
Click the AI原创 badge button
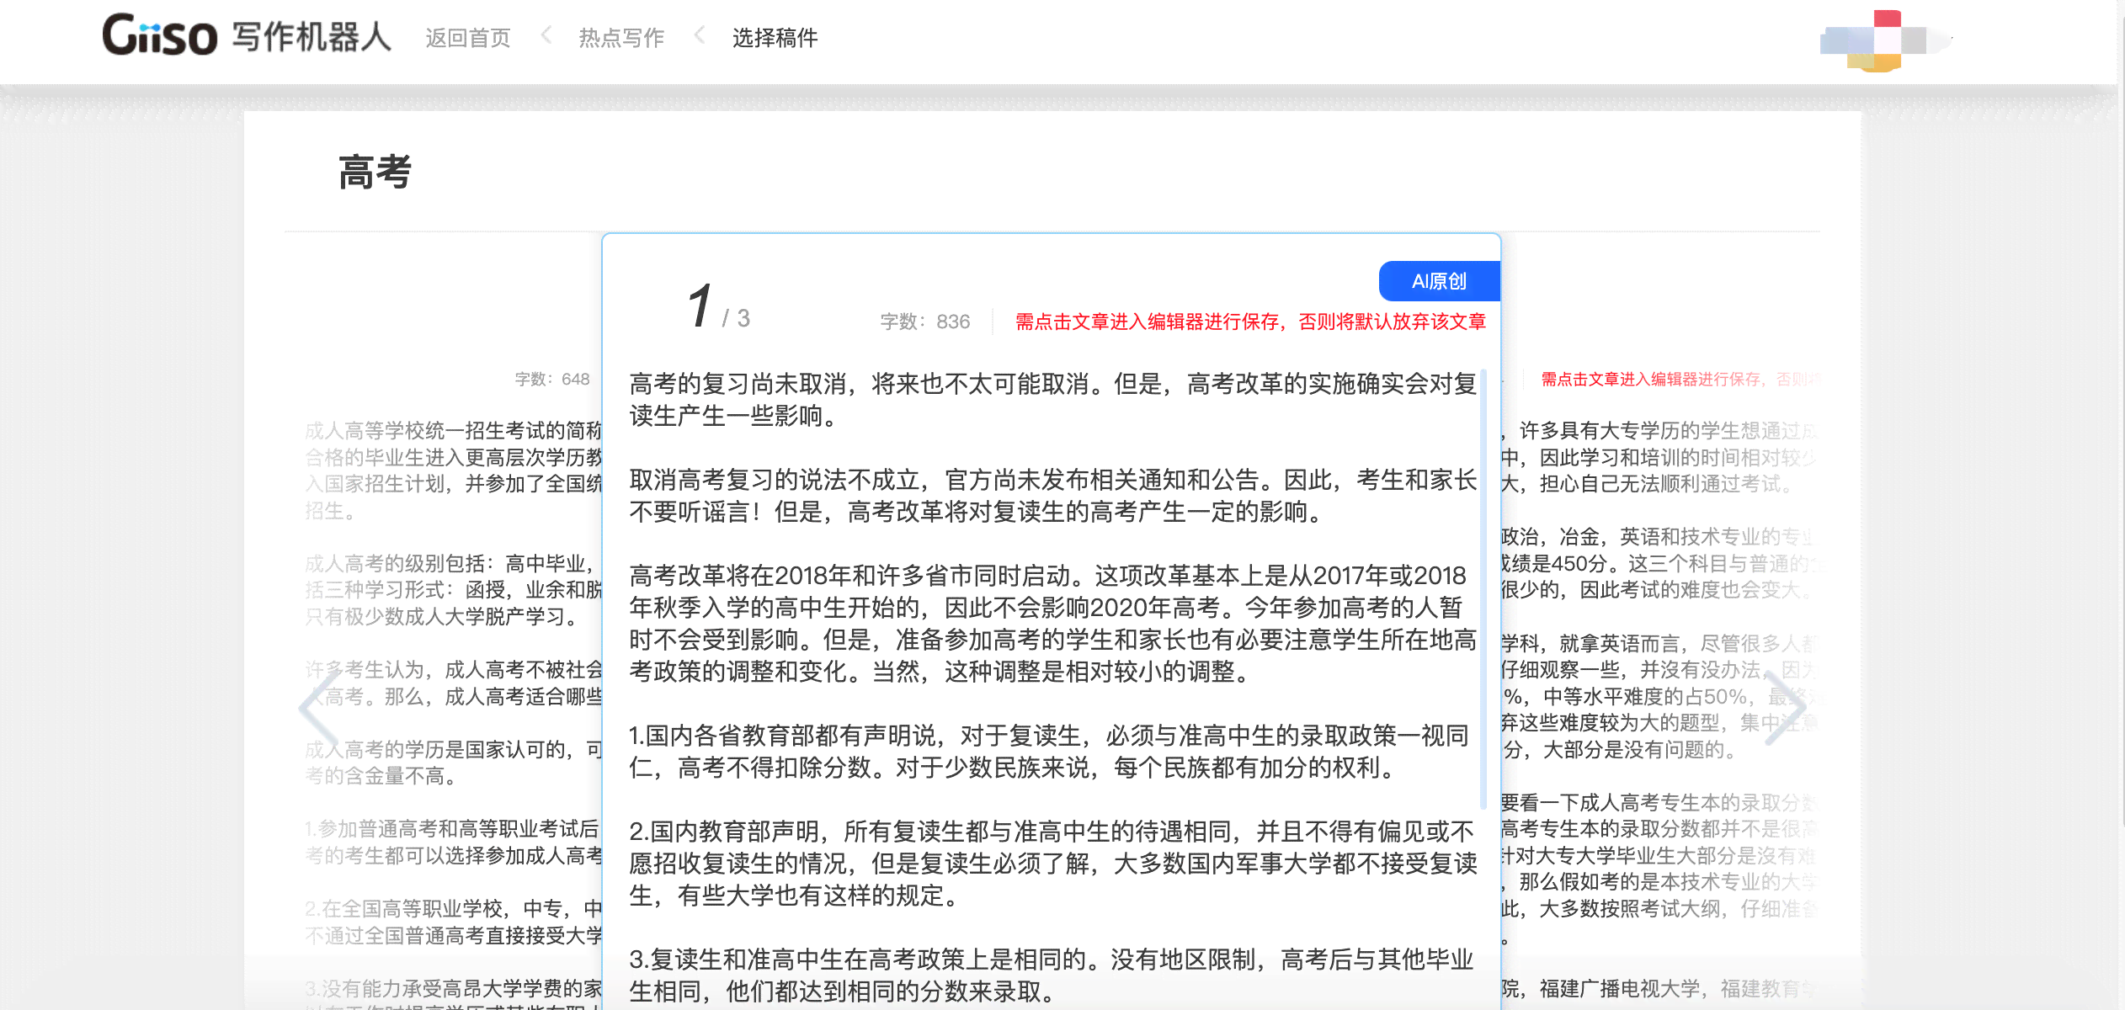click(1439, 281)
